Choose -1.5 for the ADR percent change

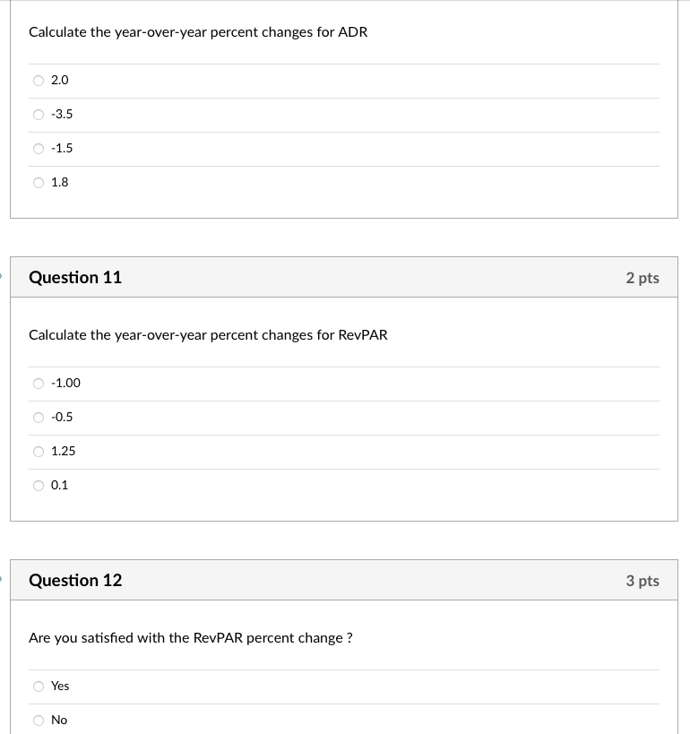tap(39, 148)
